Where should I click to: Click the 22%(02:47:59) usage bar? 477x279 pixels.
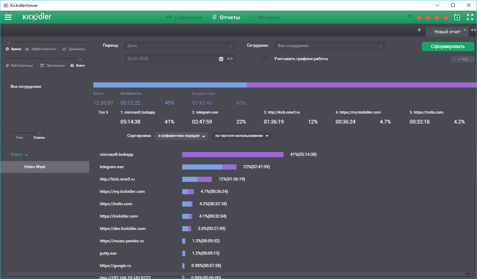pyautogui.click(x=209, y=167)
